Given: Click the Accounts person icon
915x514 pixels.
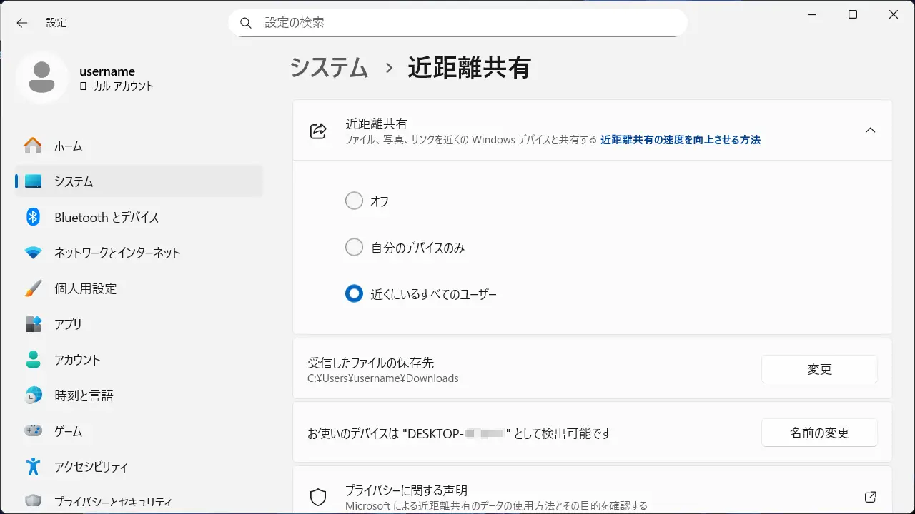Looking at the screenshot, I should pyautogui.click(x=33, y=360).
